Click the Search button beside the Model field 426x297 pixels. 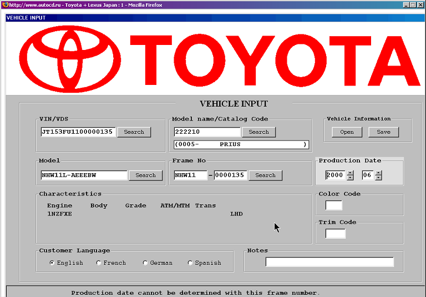pyautogui.click(x=146, y=175)
